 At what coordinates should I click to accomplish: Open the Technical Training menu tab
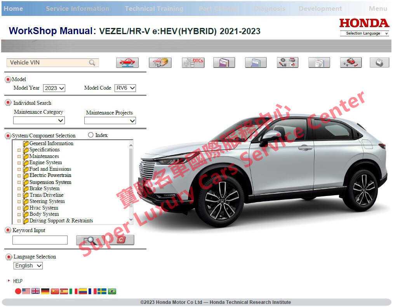pos(154,9)
